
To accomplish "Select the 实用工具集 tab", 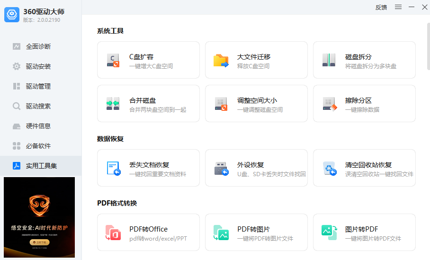I will (x=41, y=166).
